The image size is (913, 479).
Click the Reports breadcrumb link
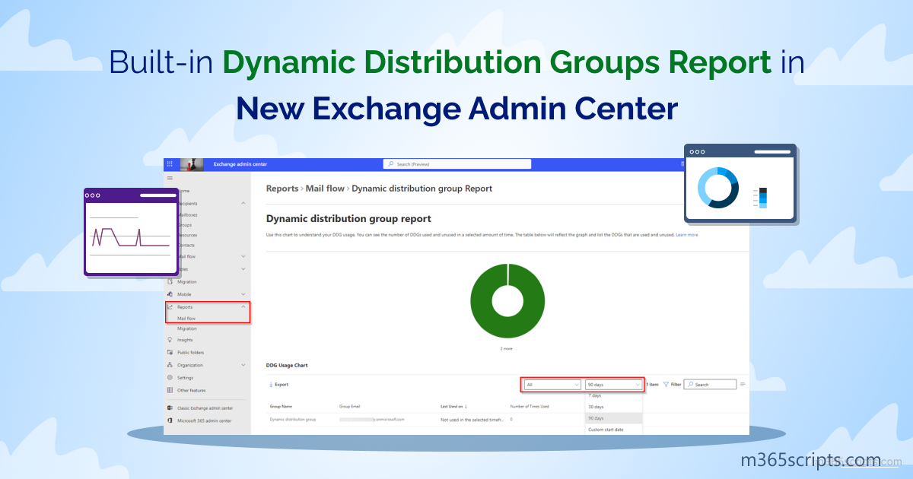pos(282,189)
